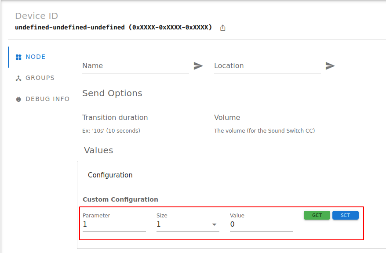This screenshot has height=253, width=386.
Task: Send the Name field value arrow
Action: coord(198,66)
